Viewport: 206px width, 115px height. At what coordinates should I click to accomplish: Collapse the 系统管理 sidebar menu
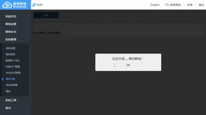click(x=11, y=40)
